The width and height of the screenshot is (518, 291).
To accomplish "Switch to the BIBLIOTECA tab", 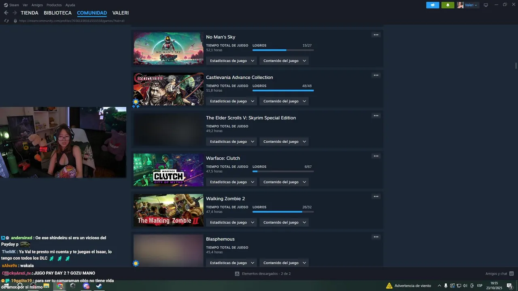I will [x=58, y=13].
